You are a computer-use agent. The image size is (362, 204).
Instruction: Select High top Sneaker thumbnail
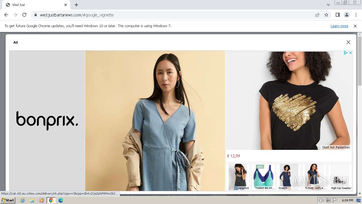(340, 177)
